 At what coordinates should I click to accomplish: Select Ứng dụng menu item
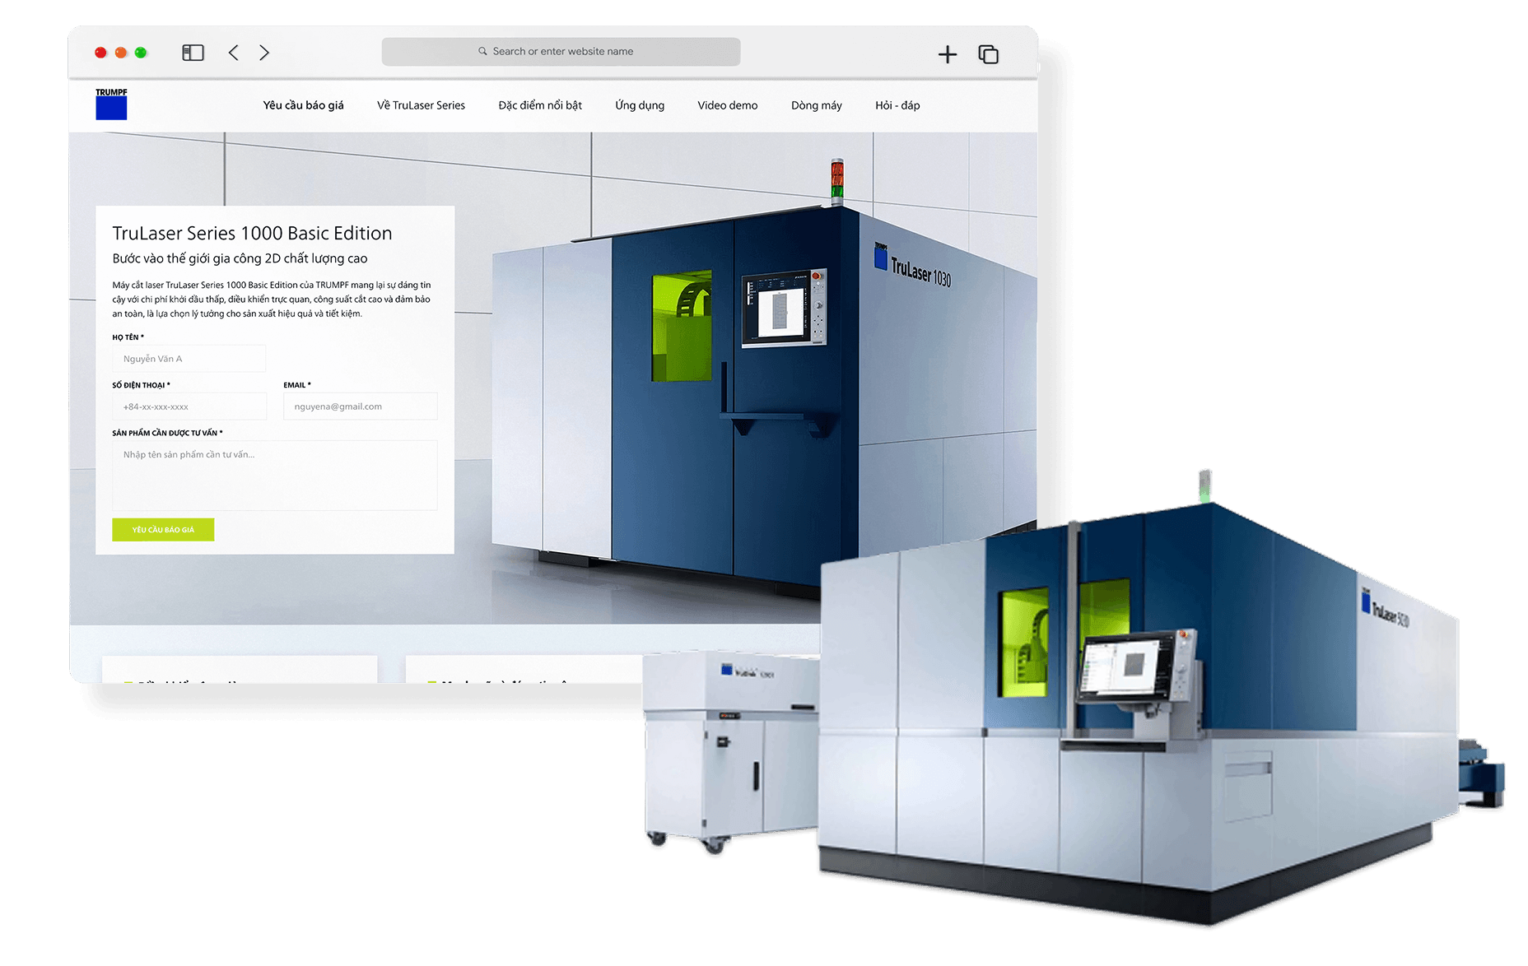point(640,105)
